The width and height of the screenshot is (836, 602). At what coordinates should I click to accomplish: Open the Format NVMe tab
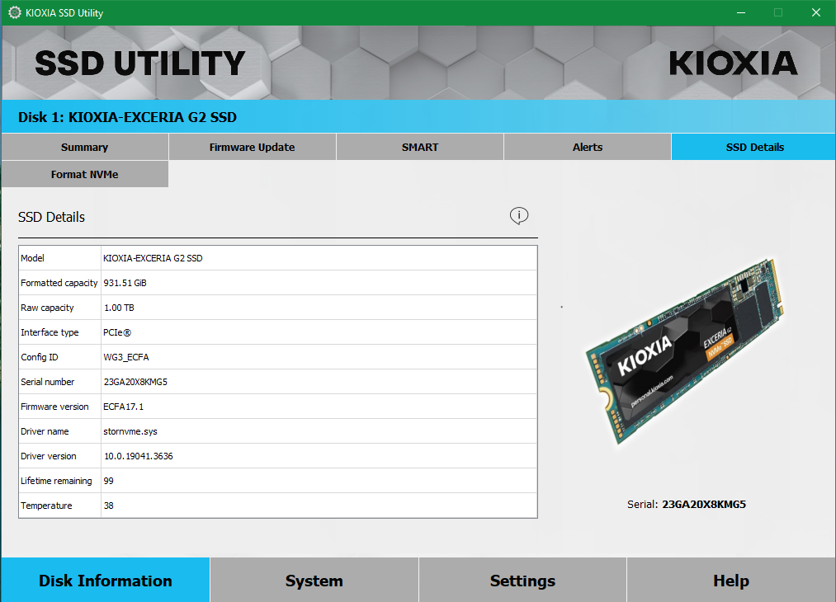tap(85, 174)
